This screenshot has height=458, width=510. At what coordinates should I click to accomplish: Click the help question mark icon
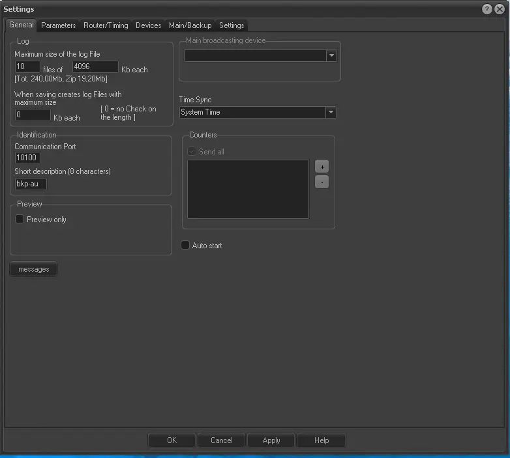click(487, 9)
